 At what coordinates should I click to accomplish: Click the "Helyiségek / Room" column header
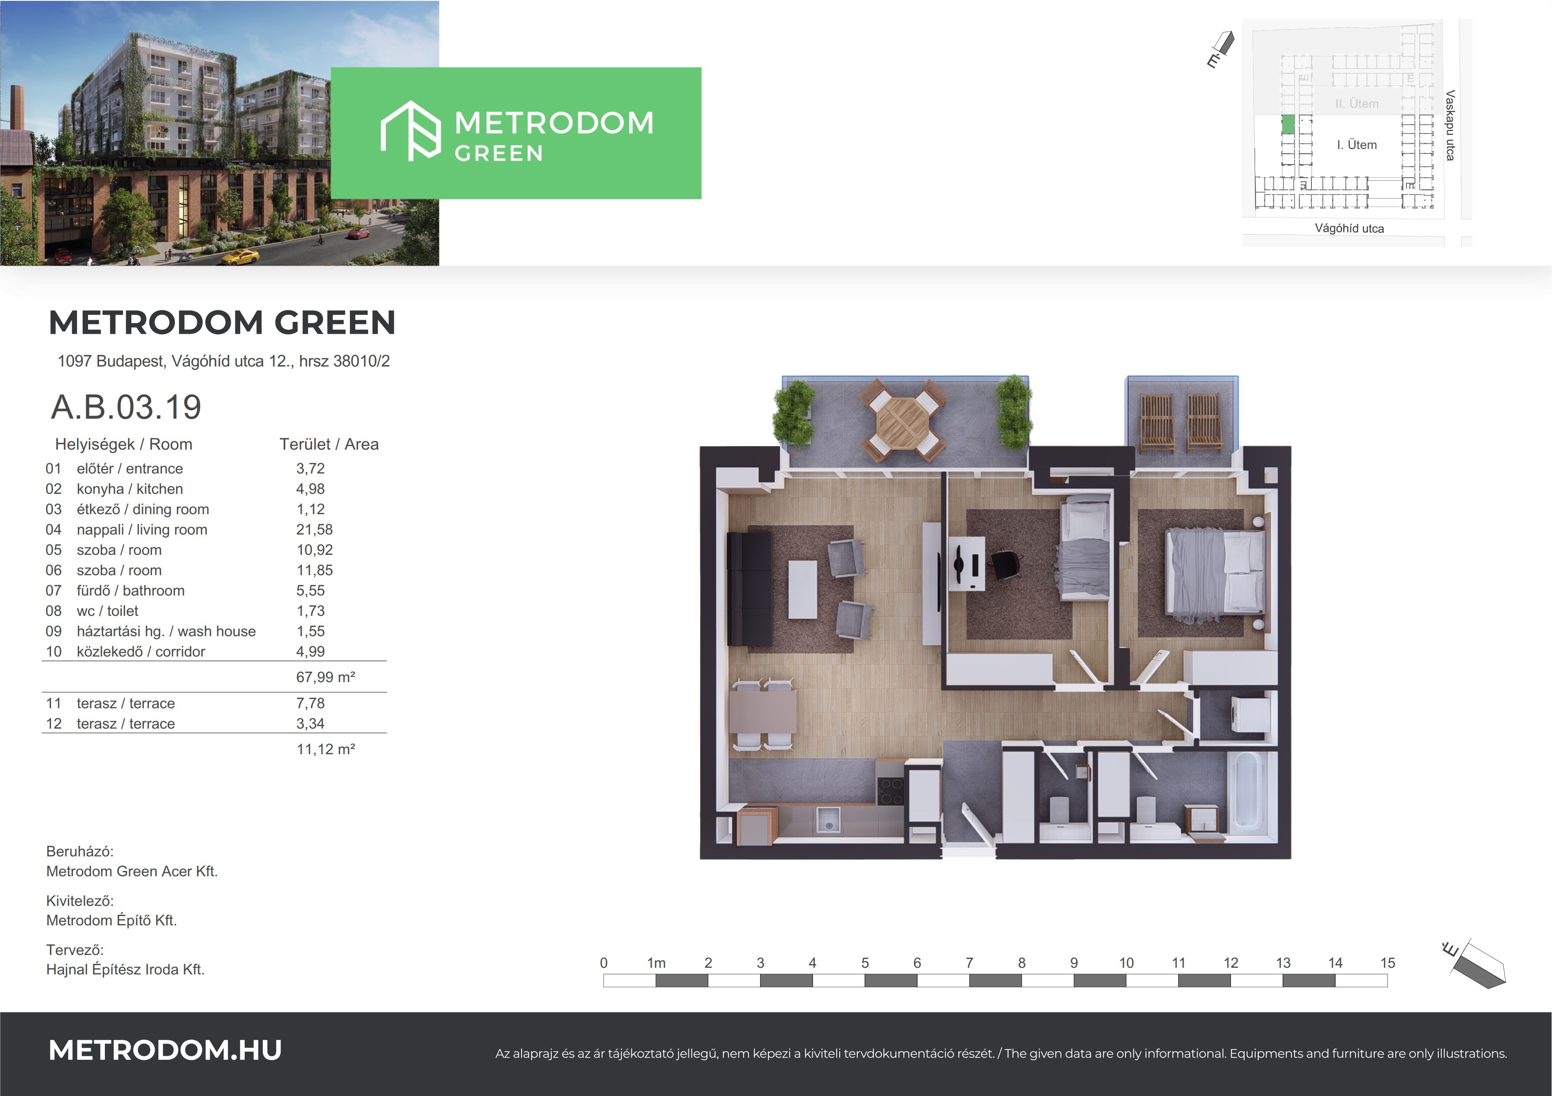[124, 444]
